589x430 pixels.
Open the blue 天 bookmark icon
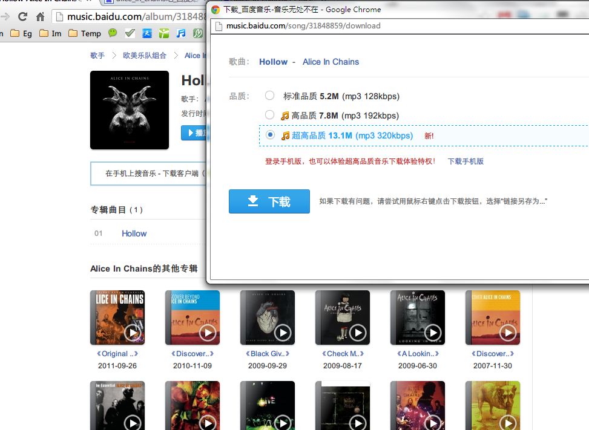(x=147, y=33)
